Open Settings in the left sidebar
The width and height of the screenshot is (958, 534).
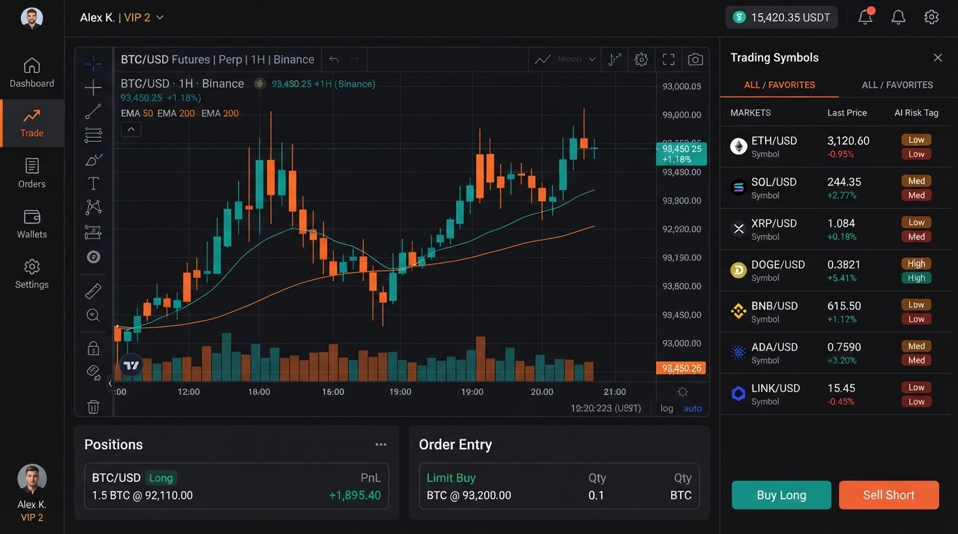point(32,275)
